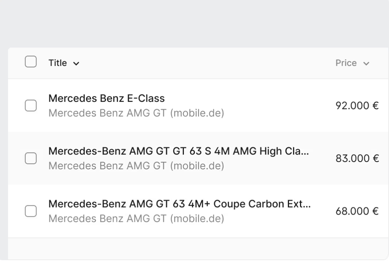389x262 pixels.
Task: Check the Mercedes Benz E-Class row checkbox
Action: (x=31, y=106)
